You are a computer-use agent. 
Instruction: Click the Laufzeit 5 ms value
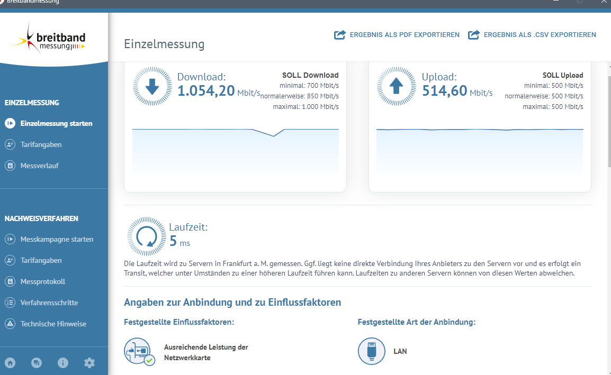pyautogui.click(x=179, y=241)
